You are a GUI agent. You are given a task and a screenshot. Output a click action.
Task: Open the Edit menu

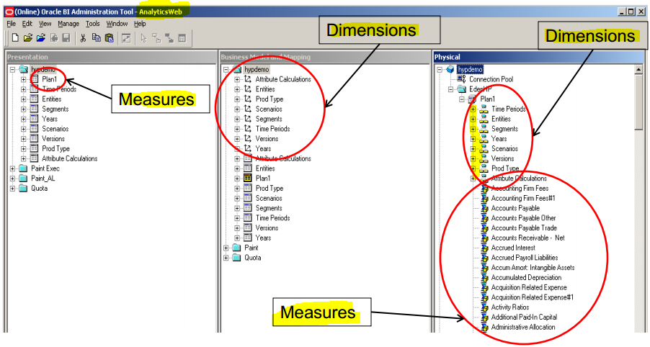(27, 24)
